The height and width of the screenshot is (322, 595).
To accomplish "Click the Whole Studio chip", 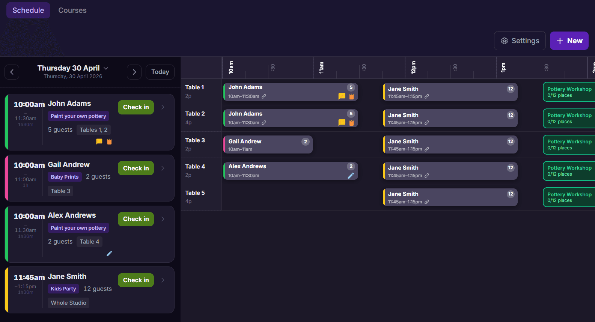I will tap(68, 303).
